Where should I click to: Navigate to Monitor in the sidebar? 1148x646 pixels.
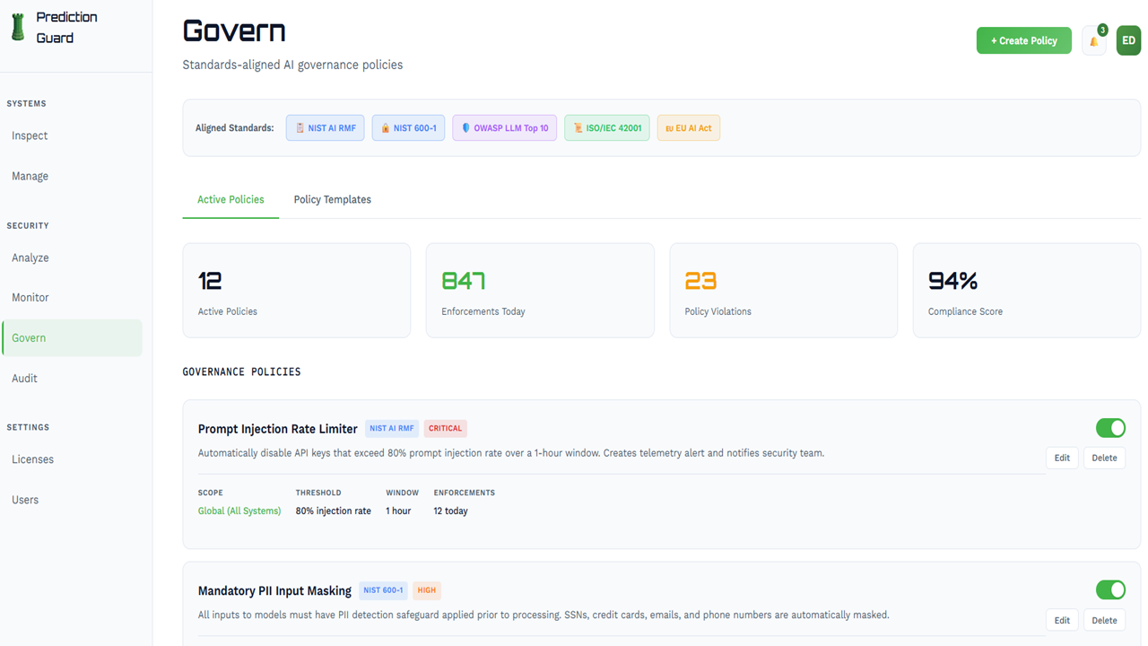(x=72, y=297)
